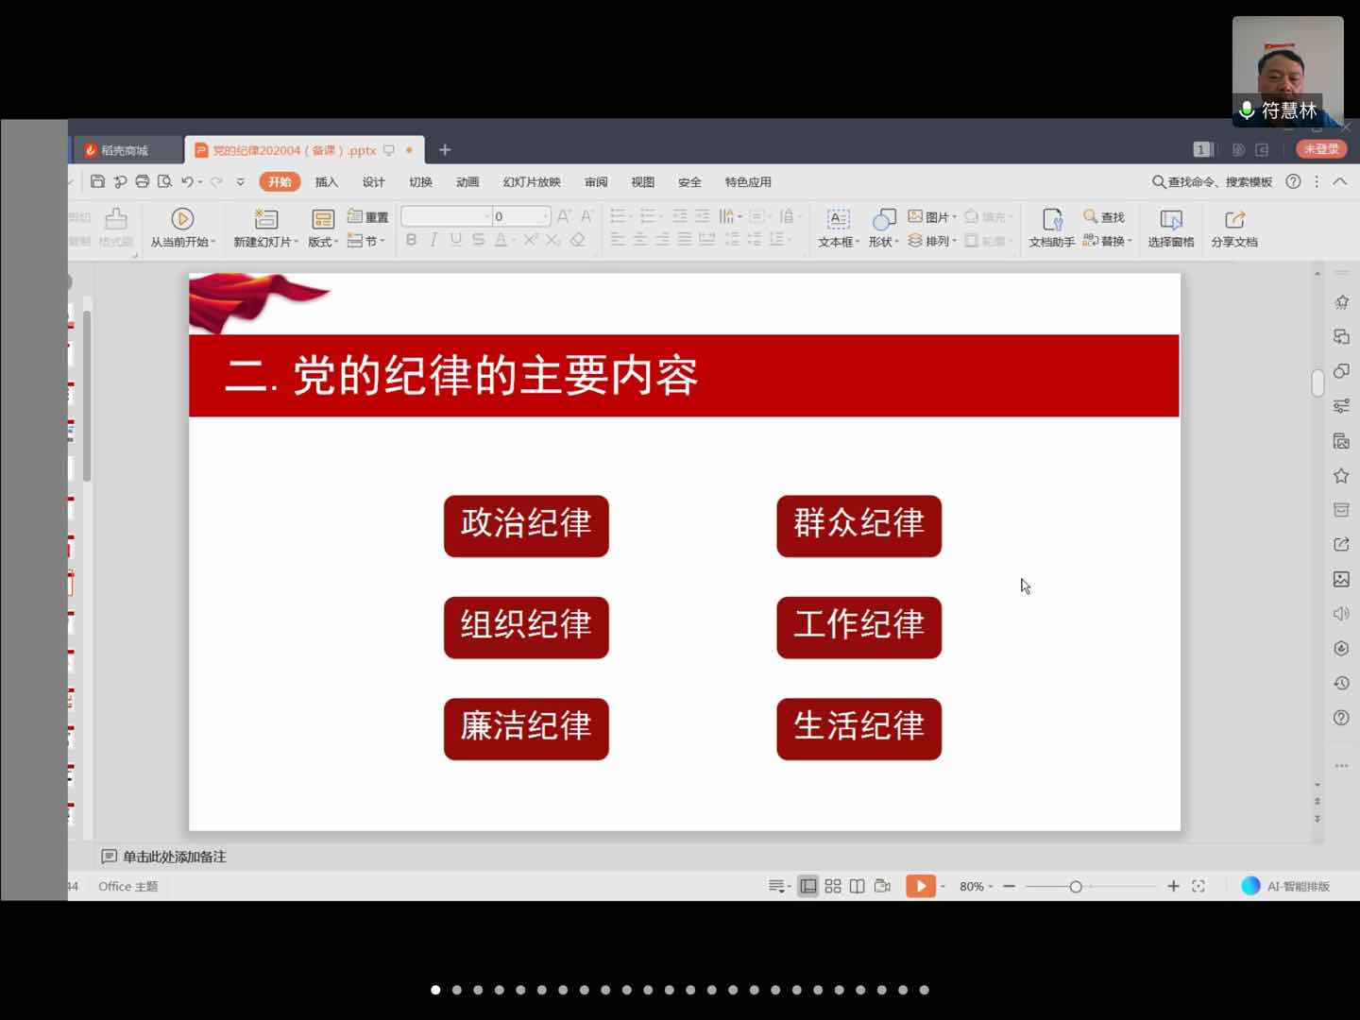Click the 分享文档 share document icon
Viewport: 1360px width, 1020px height.
click(1233, 227)
